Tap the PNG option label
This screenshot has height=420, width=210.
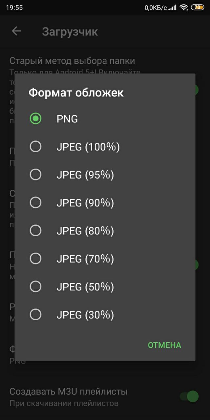coord(67,119)
